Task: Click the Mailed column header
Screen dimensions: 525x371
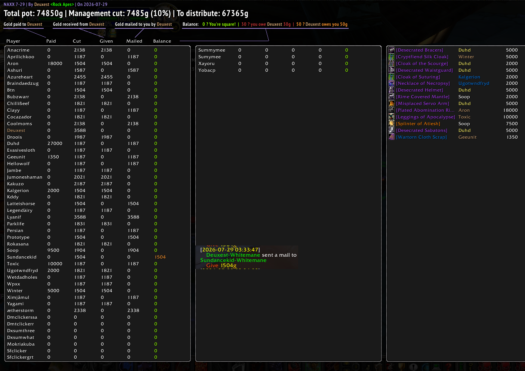Action: click(134, 41)
